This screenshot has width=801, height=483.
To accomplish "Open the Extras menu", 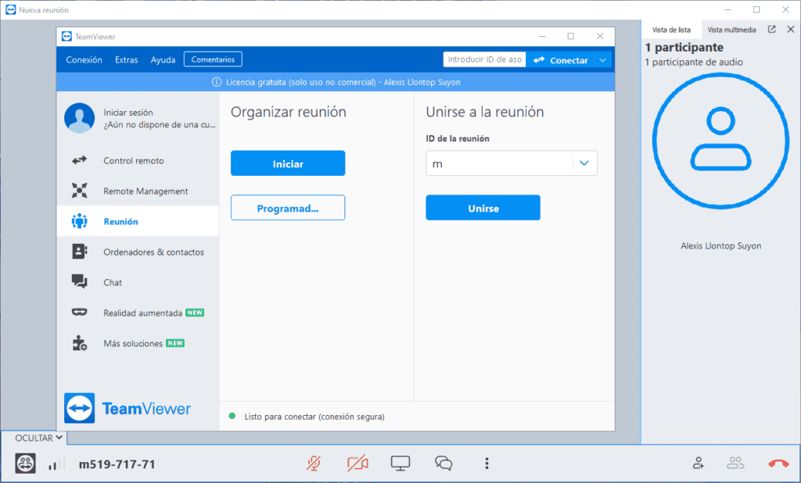I will (x=126, y=60).
